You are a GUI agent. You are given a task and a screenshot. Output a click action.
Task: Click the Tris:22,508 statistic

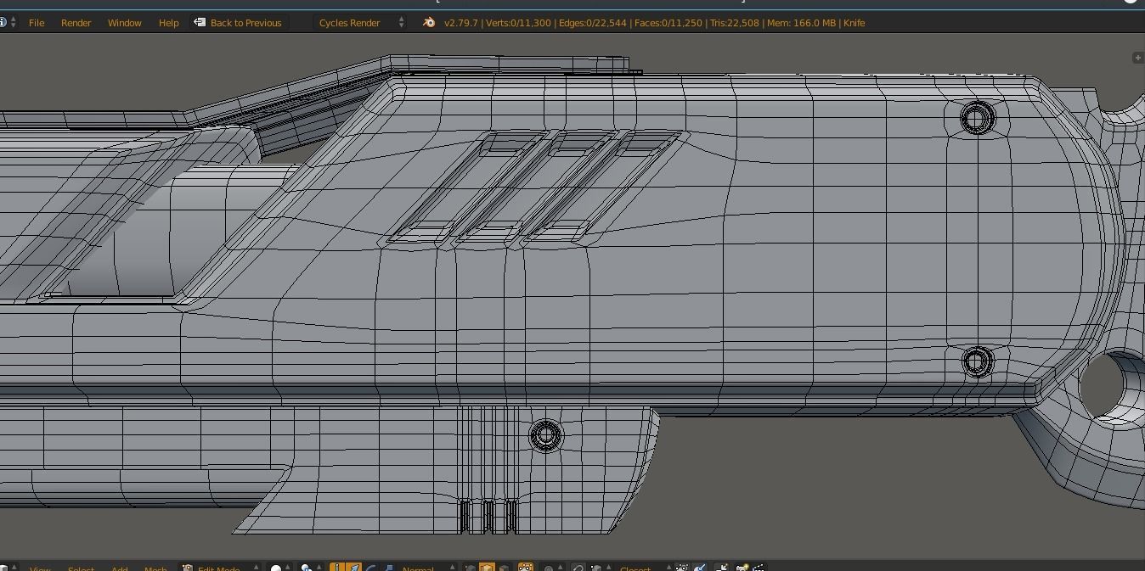[735, 23]
